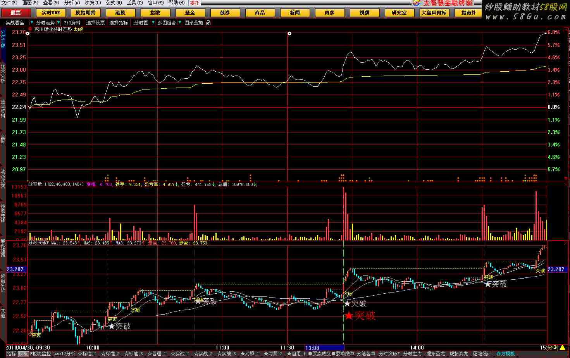Viewport: 570px width, 358px height.
Task: Click 选择指标 in the toolbar
Action: [119, 23]
